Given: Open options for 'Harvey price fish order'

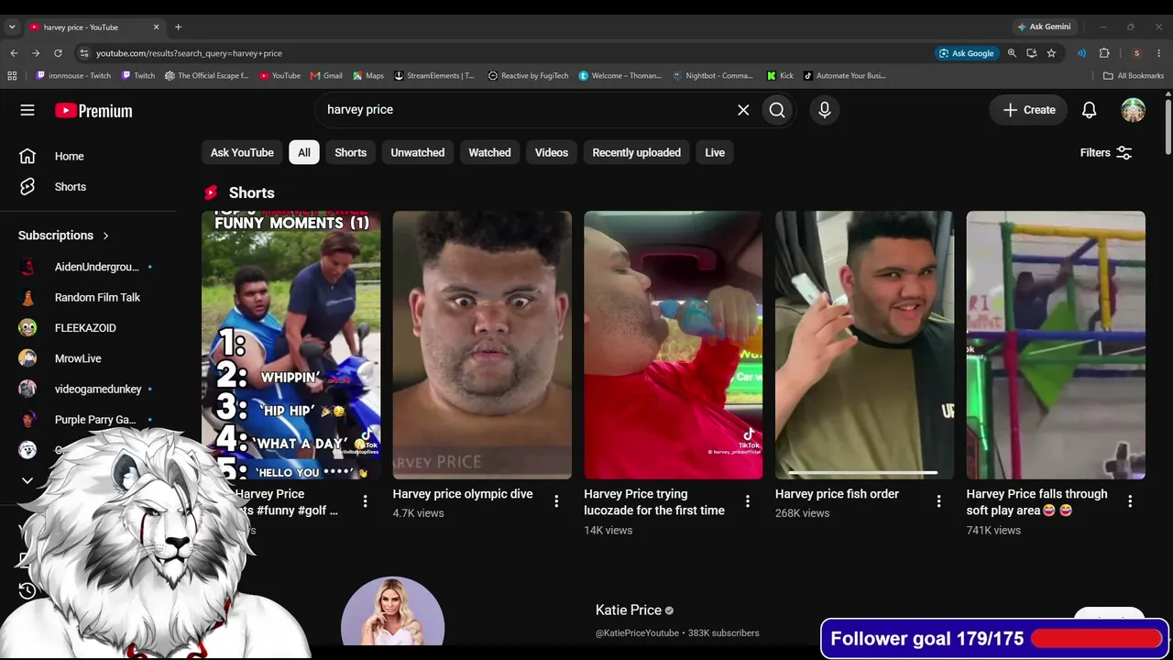Looking at the screenshot, I should [x=938, y=500].
